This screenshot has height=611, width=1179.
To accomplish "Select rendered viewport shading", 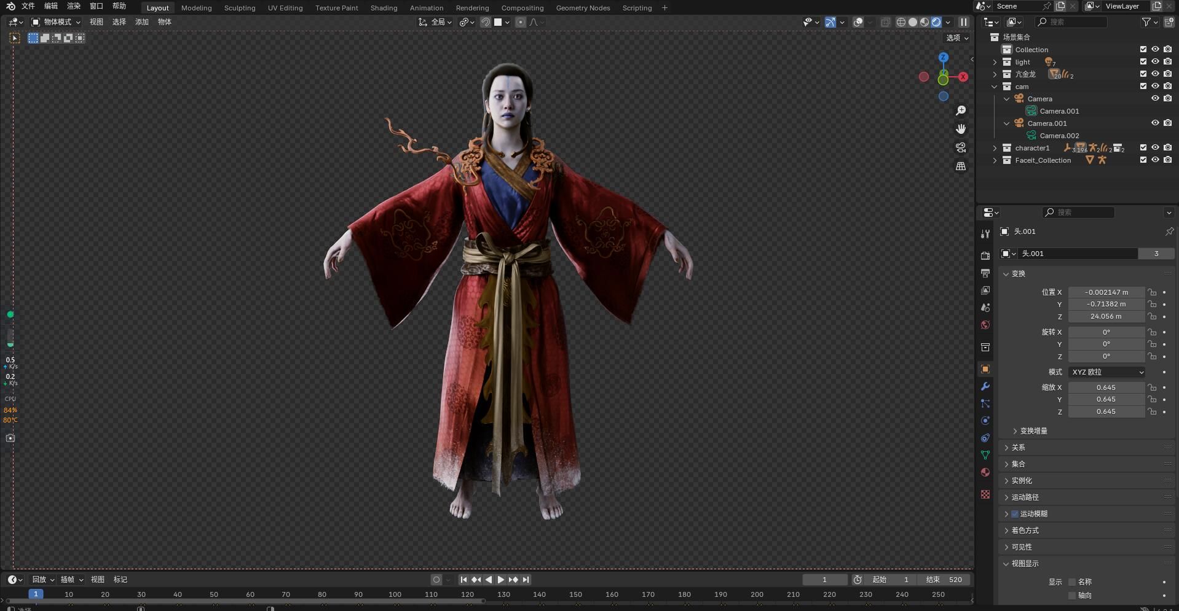I will 936,22.
